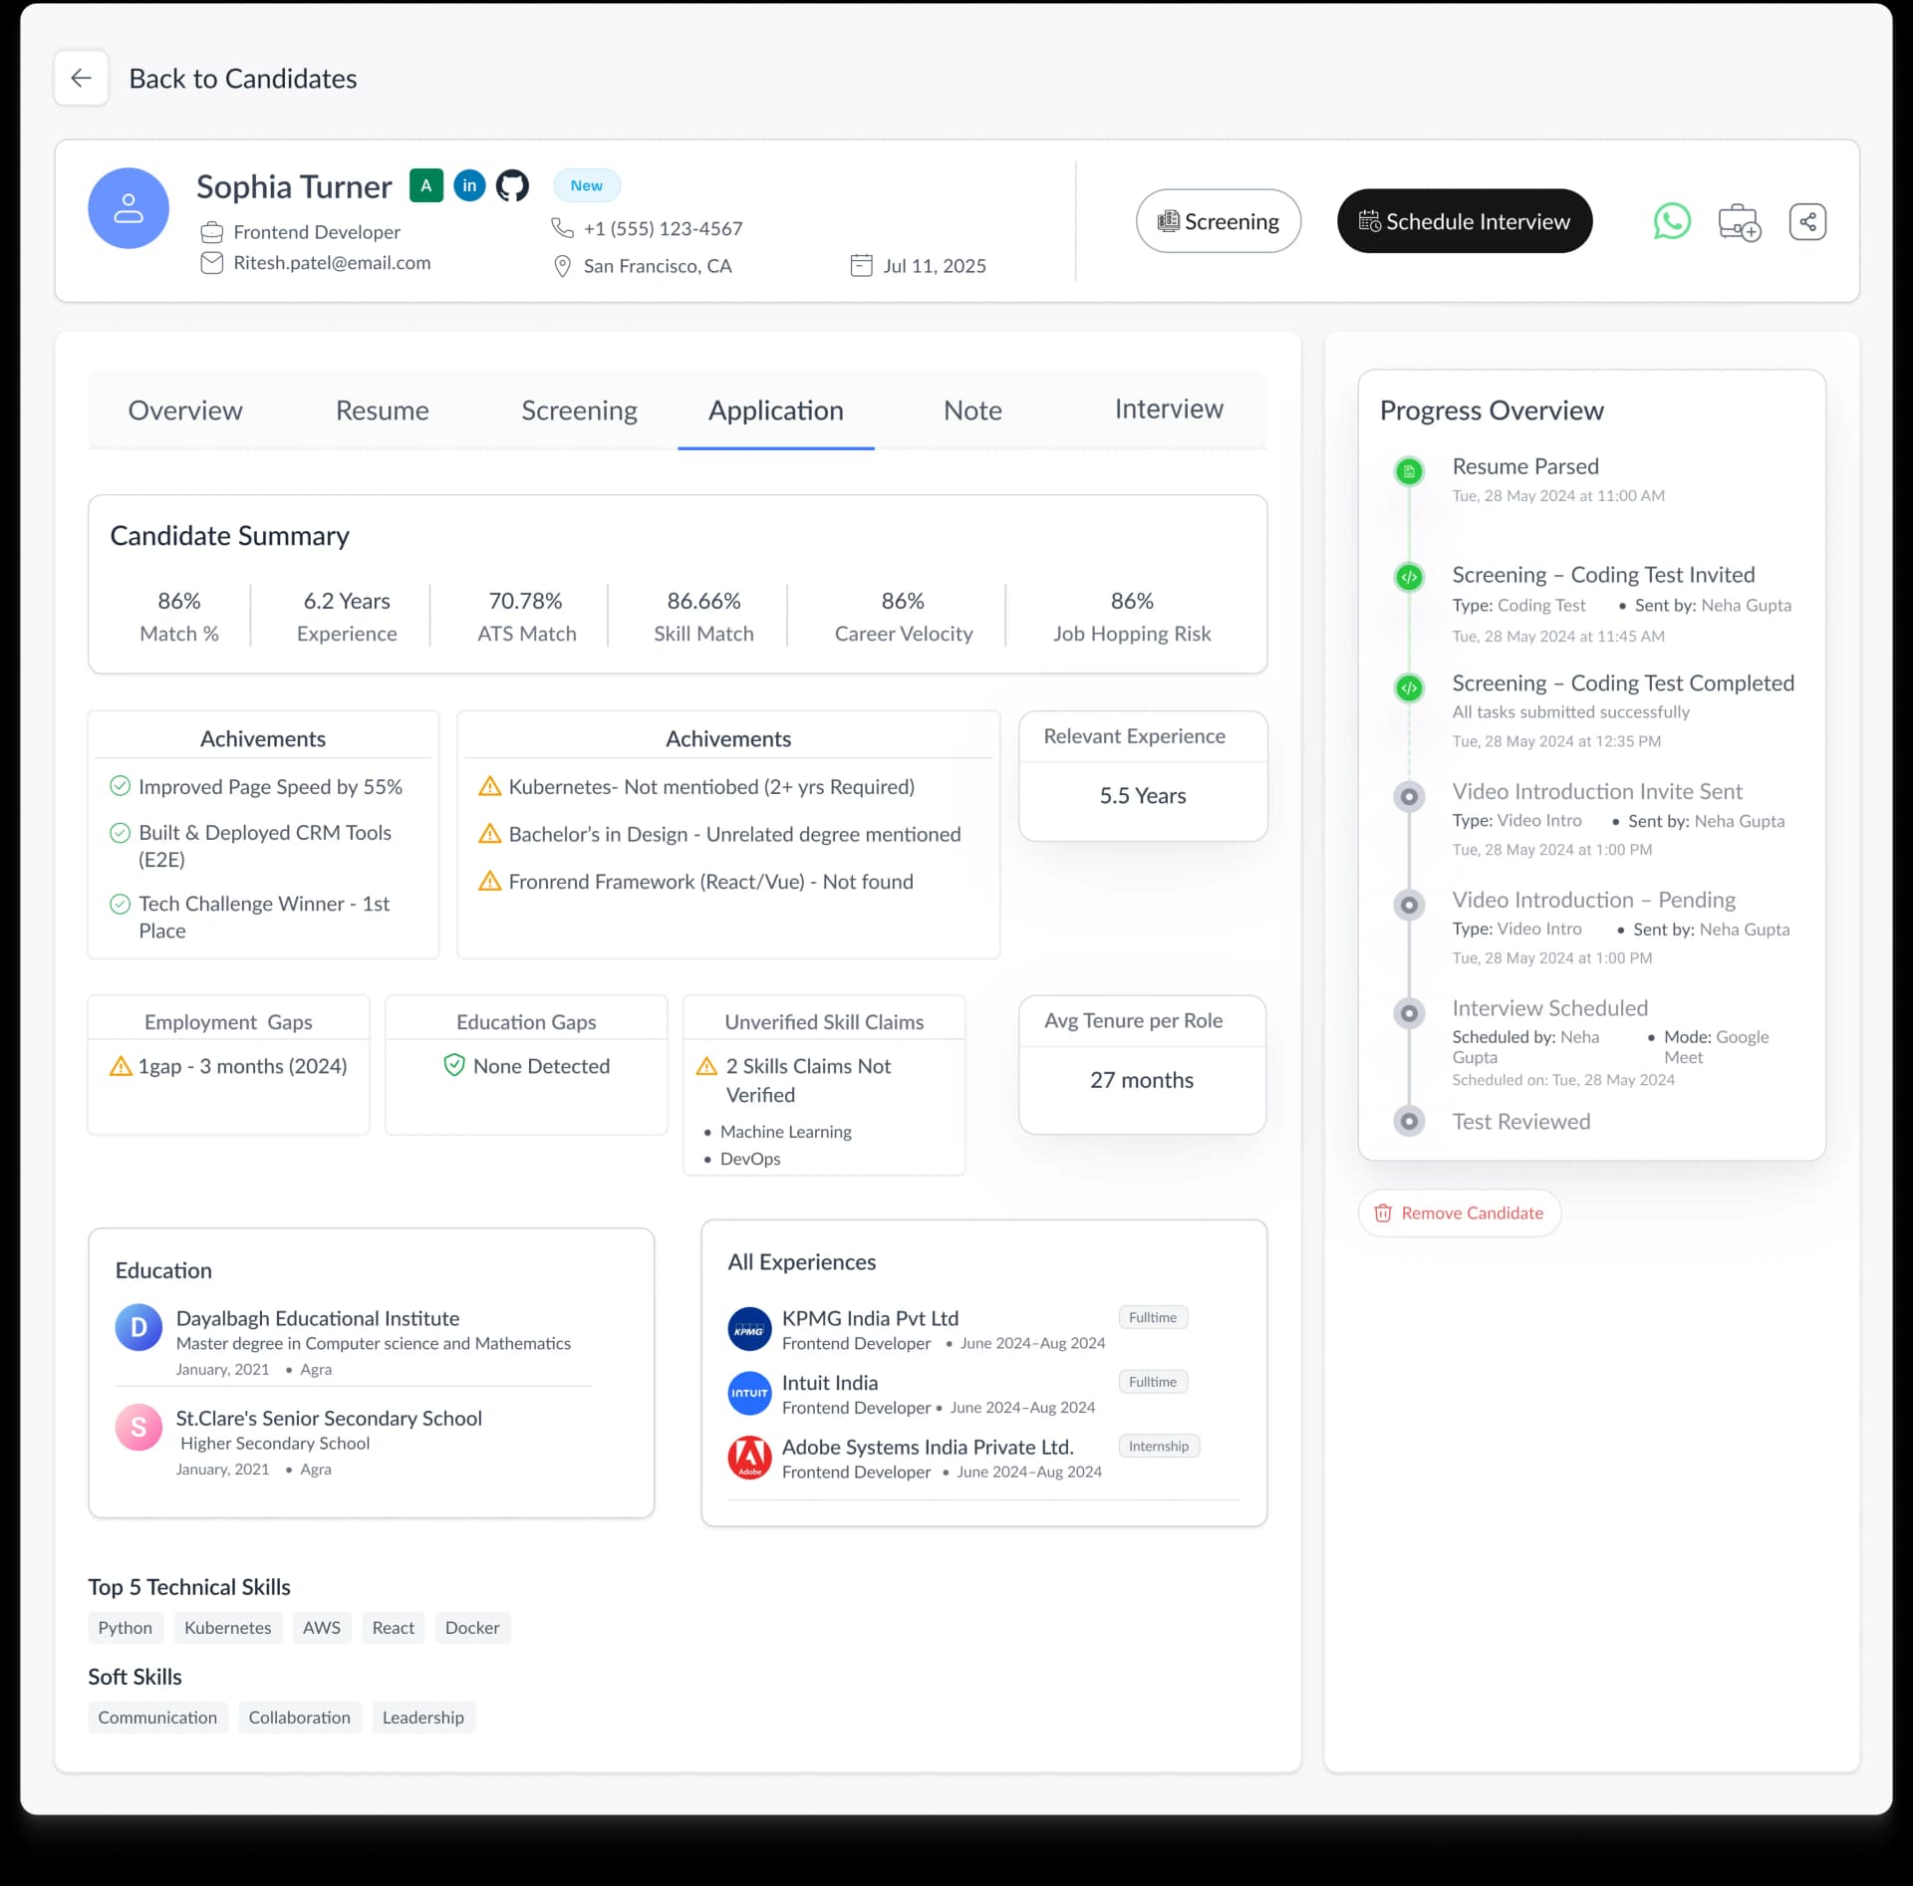Click the back arrow to return to candidates
1913x1886 pixels.
click(82, 78)
